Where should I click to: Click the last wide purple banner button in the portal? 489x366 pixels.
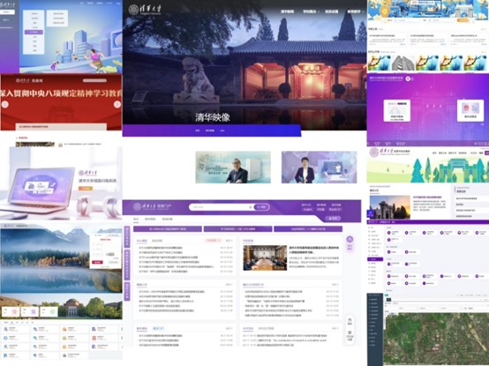coord(308,229)
